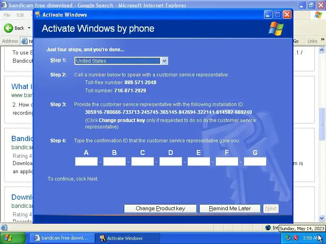
Task: Click the taskbar clock showing 3:58
Action: click(x=311, y=238)
